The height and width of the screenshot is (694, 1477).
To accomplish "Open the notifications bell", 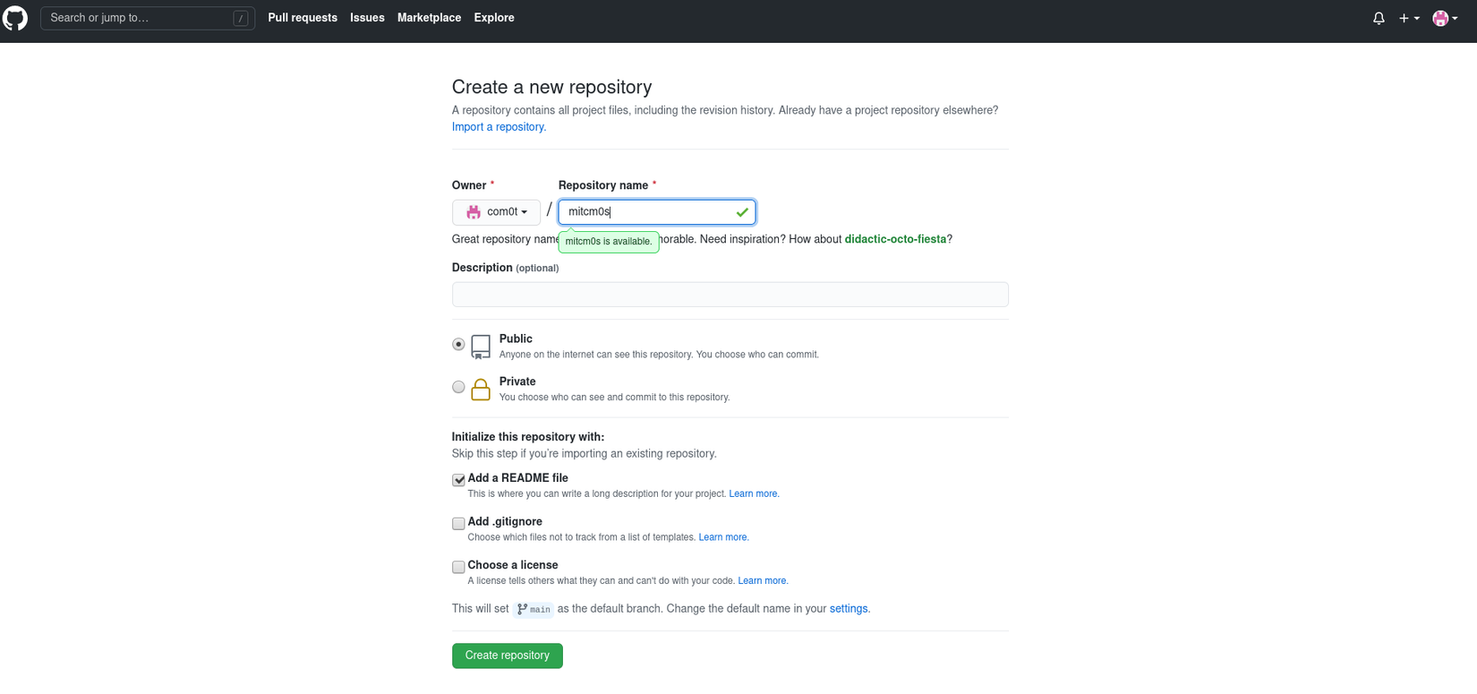I will coord(1379,18).
